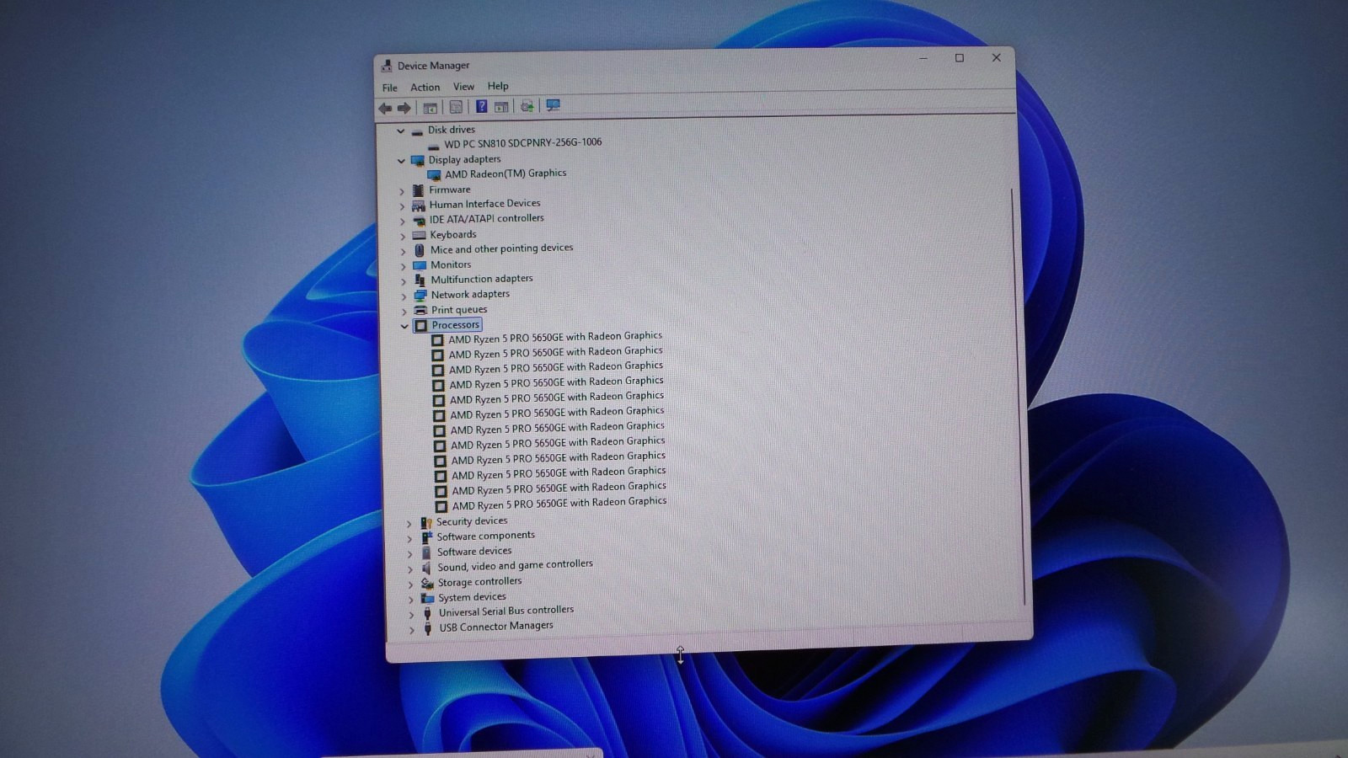Expand the Software devices node
This screenshot has height=758, width=1348.
(410, 554)
